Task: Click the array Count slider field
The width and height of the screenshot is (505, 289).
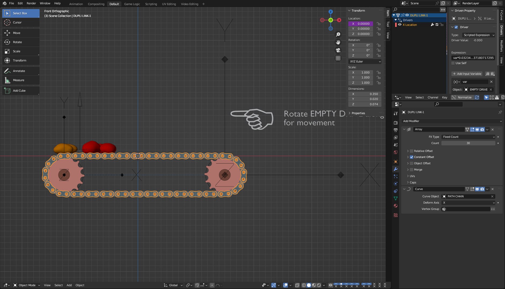Action: tap(468, 143)
